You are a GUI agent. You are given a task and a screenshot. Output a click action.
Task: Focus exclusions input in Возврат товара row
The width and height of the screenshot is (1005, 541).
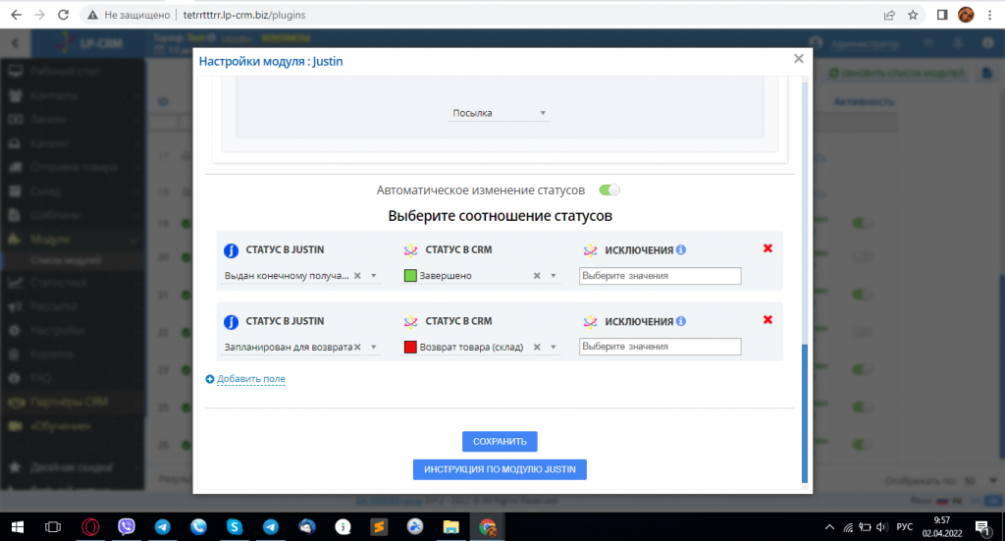(x=660, y=347)
